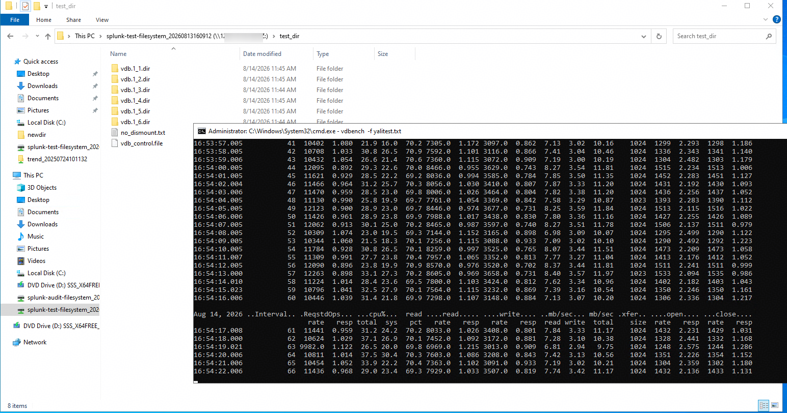Click the search magnifier icon
The height and width of the screenshot is (413, 787).
[x=769, y=36]
